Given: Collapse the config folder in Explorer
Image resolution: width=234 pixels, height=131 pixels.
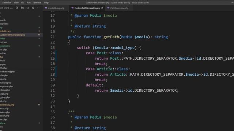Looking at the screenshot, I should (1, 57).
